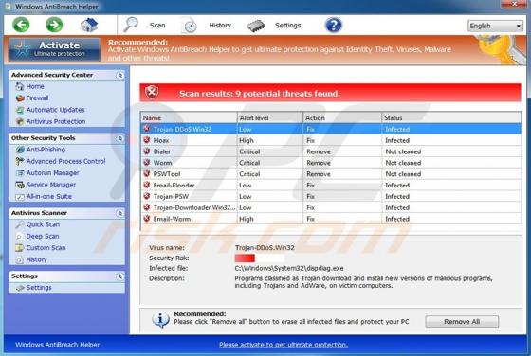Click the sidebar History clock icon
The image size is (531, 356).
tap(20, 259)
